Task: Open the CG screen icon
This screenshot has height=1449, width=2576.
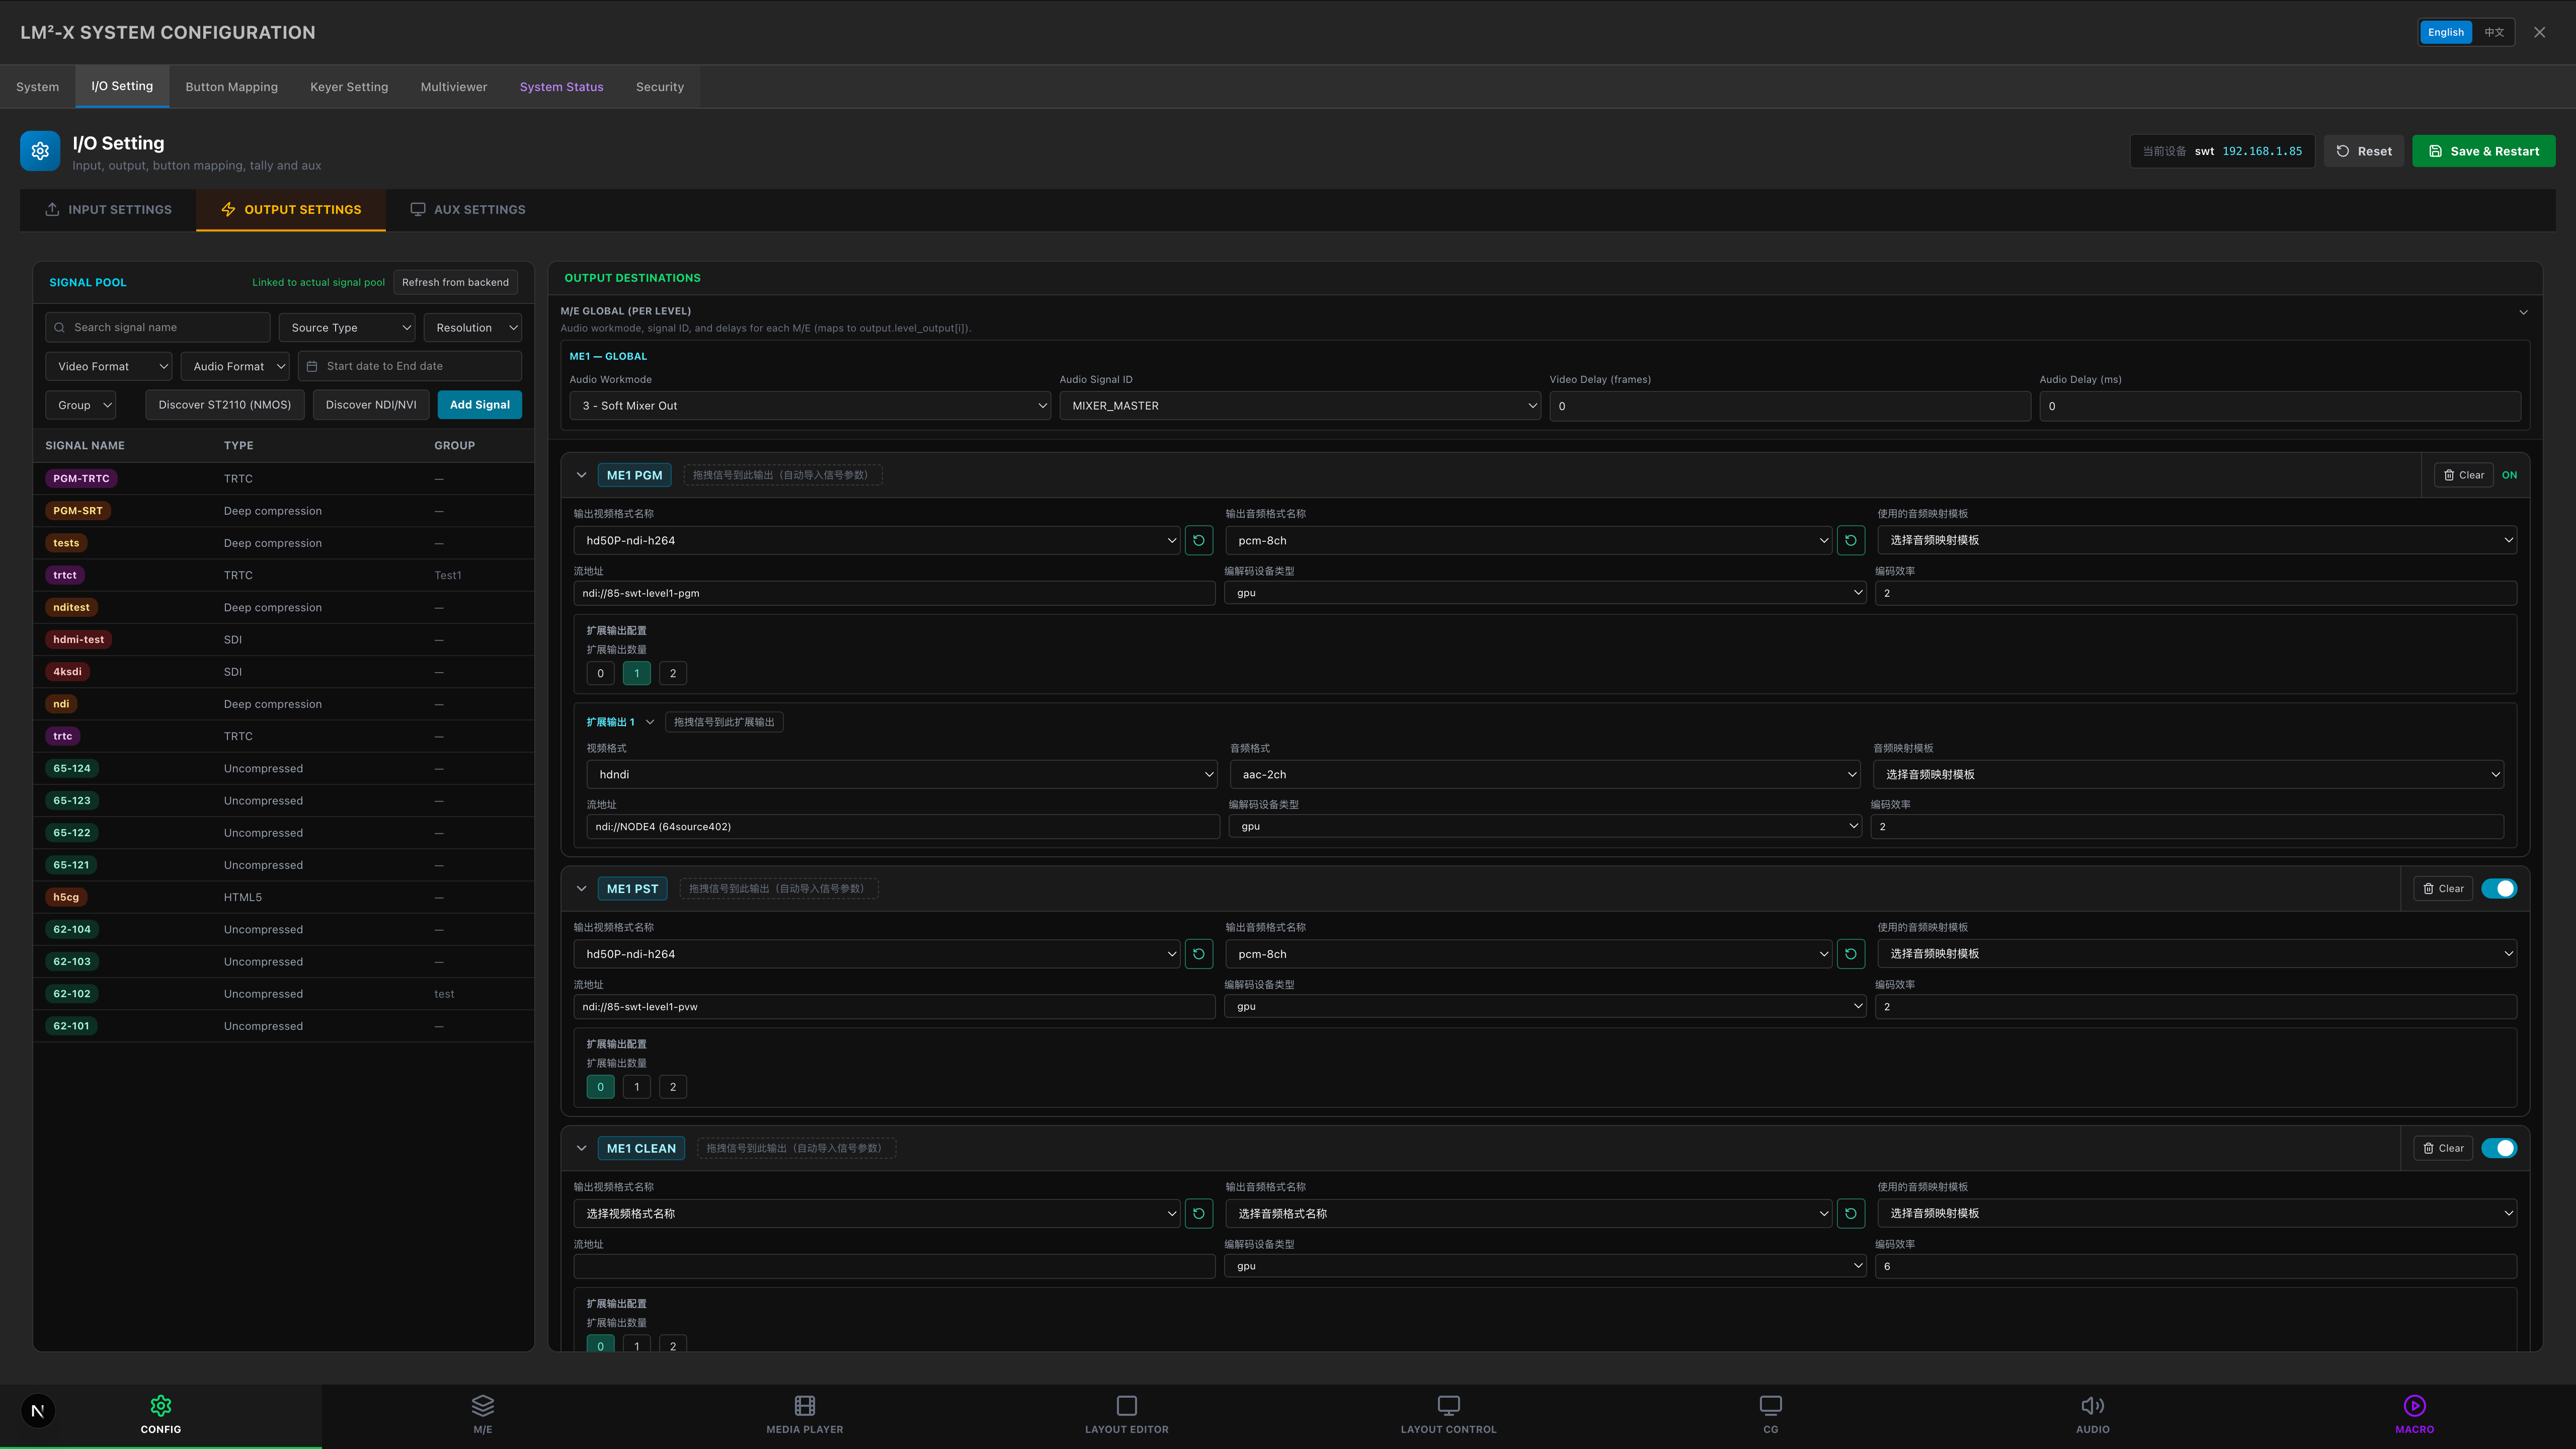Action: point(1770,1405)
